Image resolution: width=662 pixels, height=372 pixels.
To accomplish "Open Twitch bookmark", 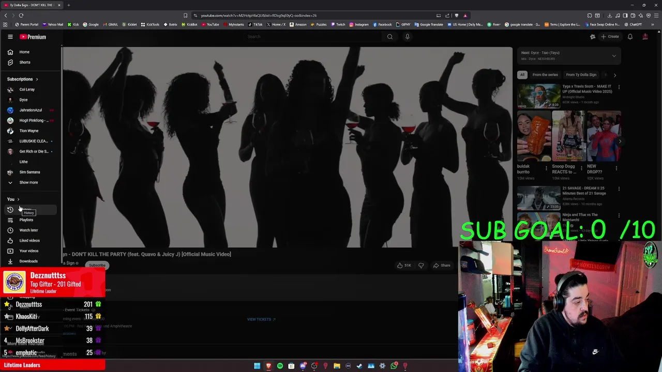I will 338,24.
